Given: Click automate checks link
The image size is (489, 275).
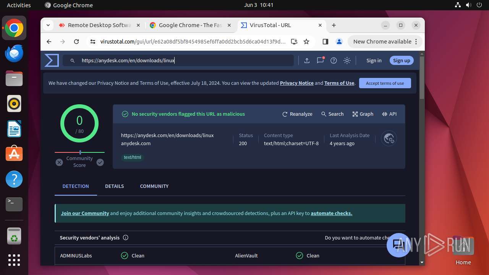Looking at the screenshot, I should click(332, 213).
